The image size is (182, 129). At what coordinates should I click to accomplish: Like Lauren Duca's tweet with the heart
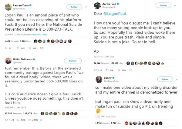point(30,48)
